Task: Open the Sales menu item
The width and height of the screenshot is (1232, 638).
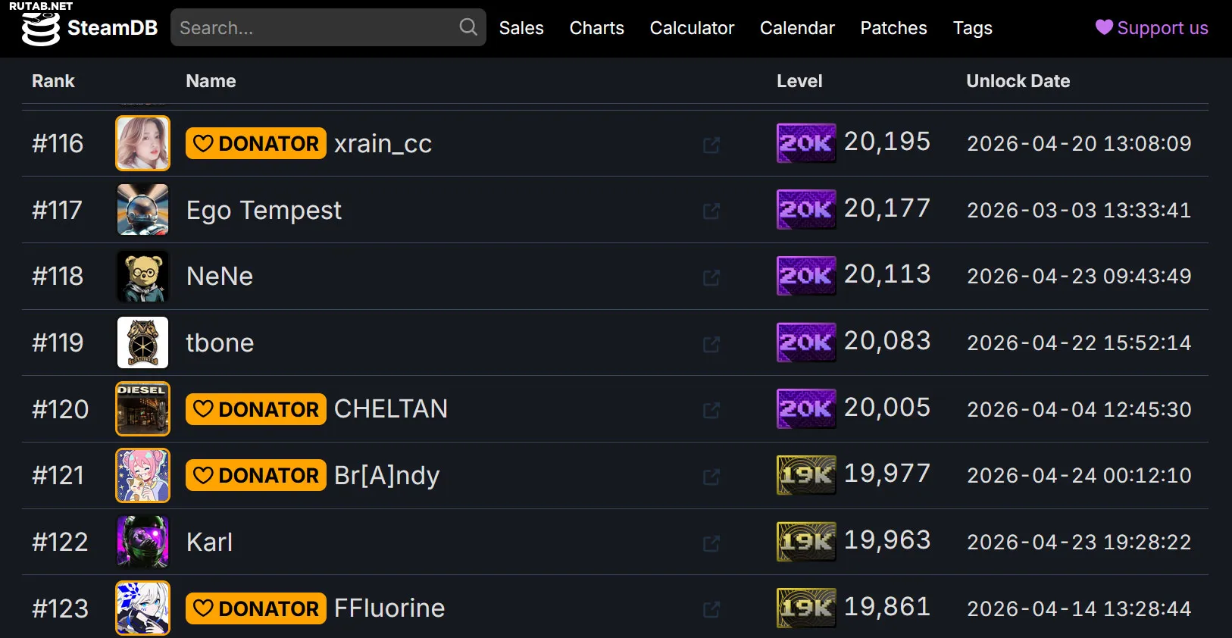Action: tap(521, 28)
